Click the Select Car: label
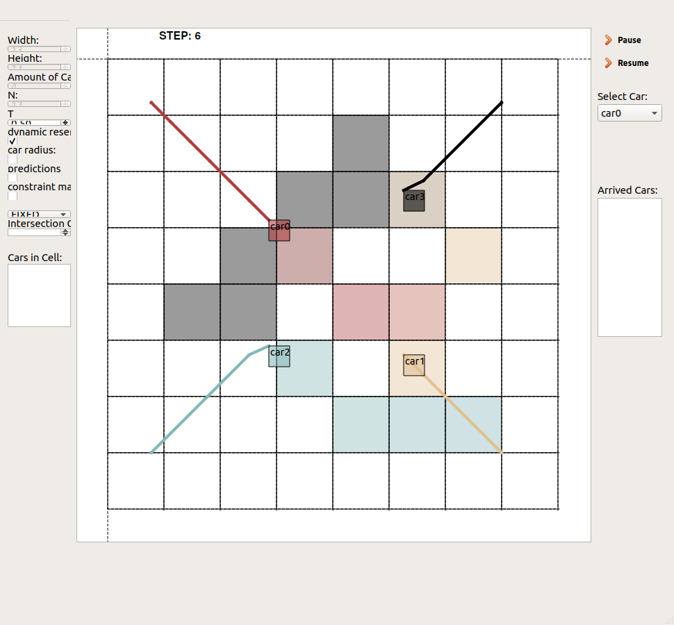The width and height of the screenshot is (674, 625). tap(622, 97)
